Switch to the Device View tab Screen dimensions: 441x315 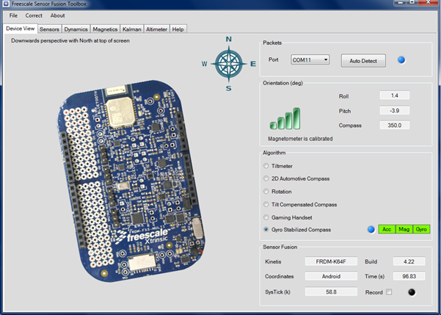click(x=21, y=29)
